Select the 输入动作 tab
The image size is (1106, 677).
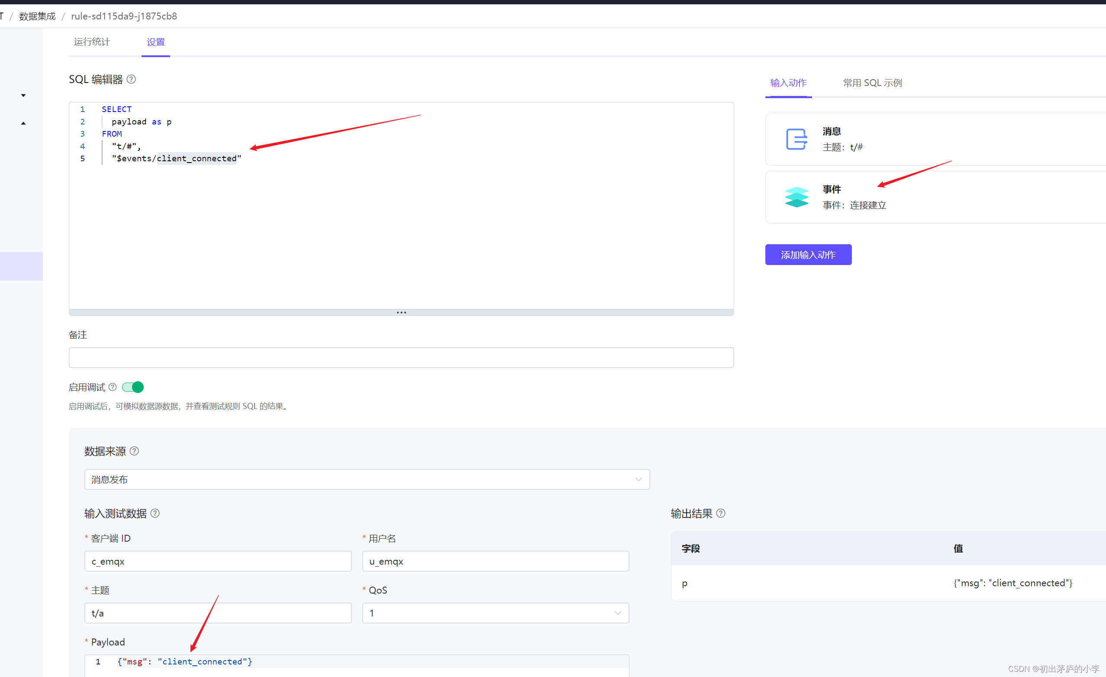788,83
